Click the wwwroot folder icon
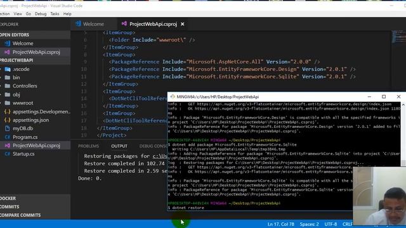 coord(8,103)
